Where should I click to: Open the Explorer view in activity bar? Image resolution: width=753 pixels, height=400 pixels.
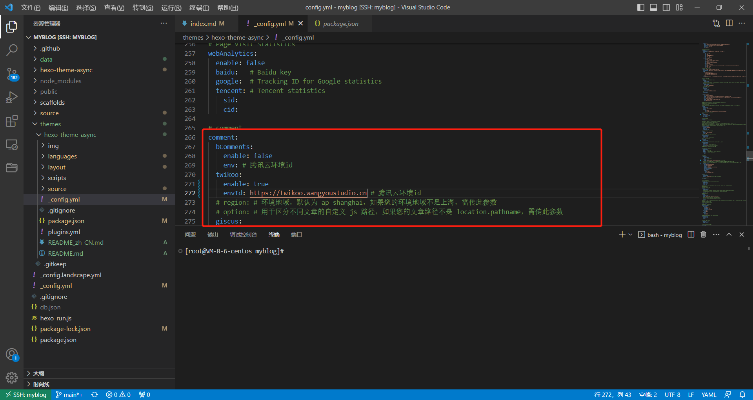click(12, 27)
